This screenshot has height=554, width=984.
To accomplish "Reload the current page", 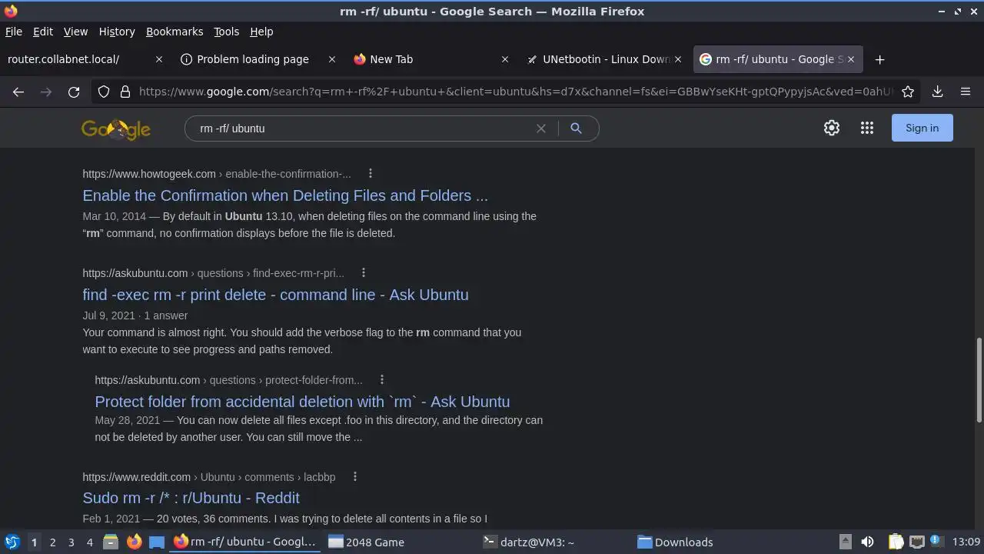I will pos(74,92).
